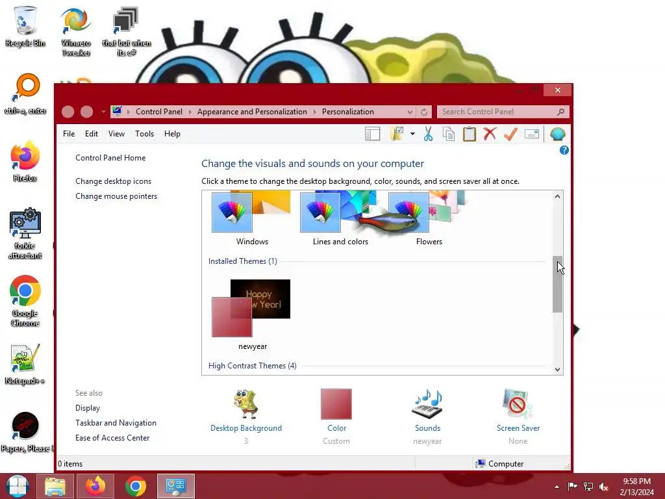Image resolution: width=665 pixels, height=499 pixels.
Task: Click the network tray icon
Action: (588, 487)
